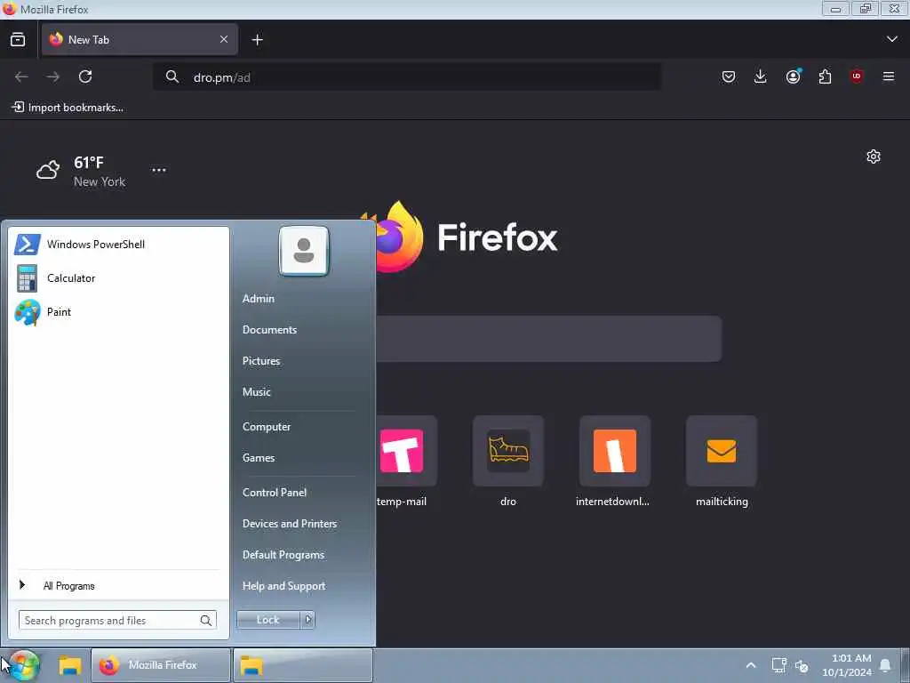910x683 pixels.
Task: Open the Save to Pocket icon
Action: pos(729,76)
